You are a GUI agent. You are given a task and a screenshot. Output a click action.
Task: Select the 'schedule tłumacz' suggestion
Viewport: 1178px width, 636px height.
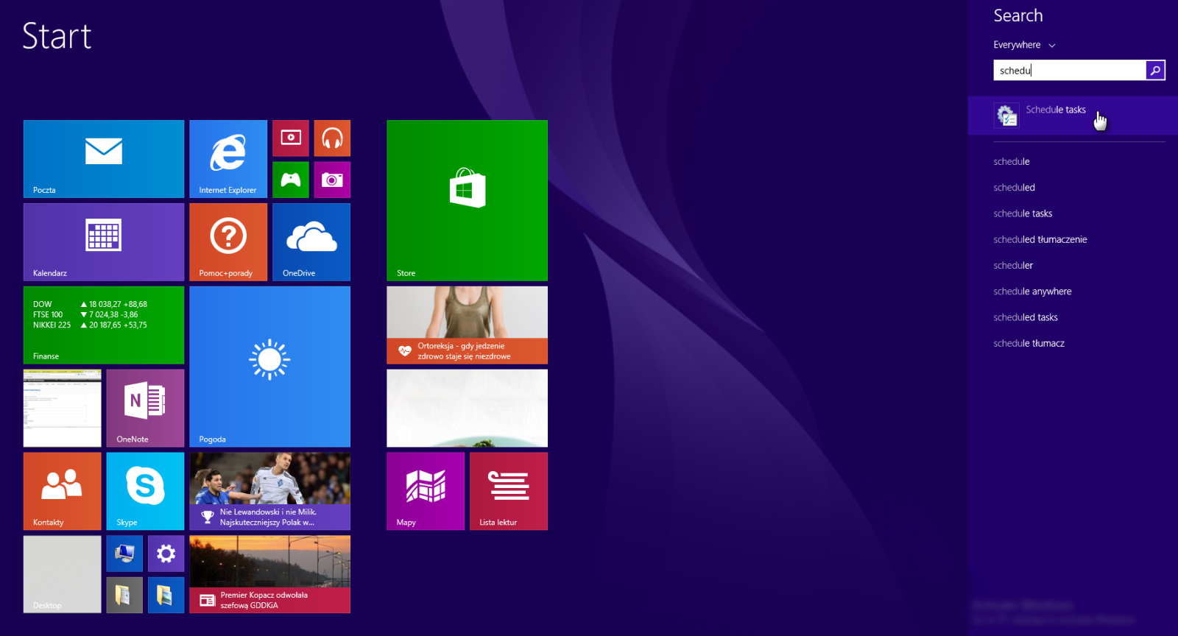pos(1029,343)
